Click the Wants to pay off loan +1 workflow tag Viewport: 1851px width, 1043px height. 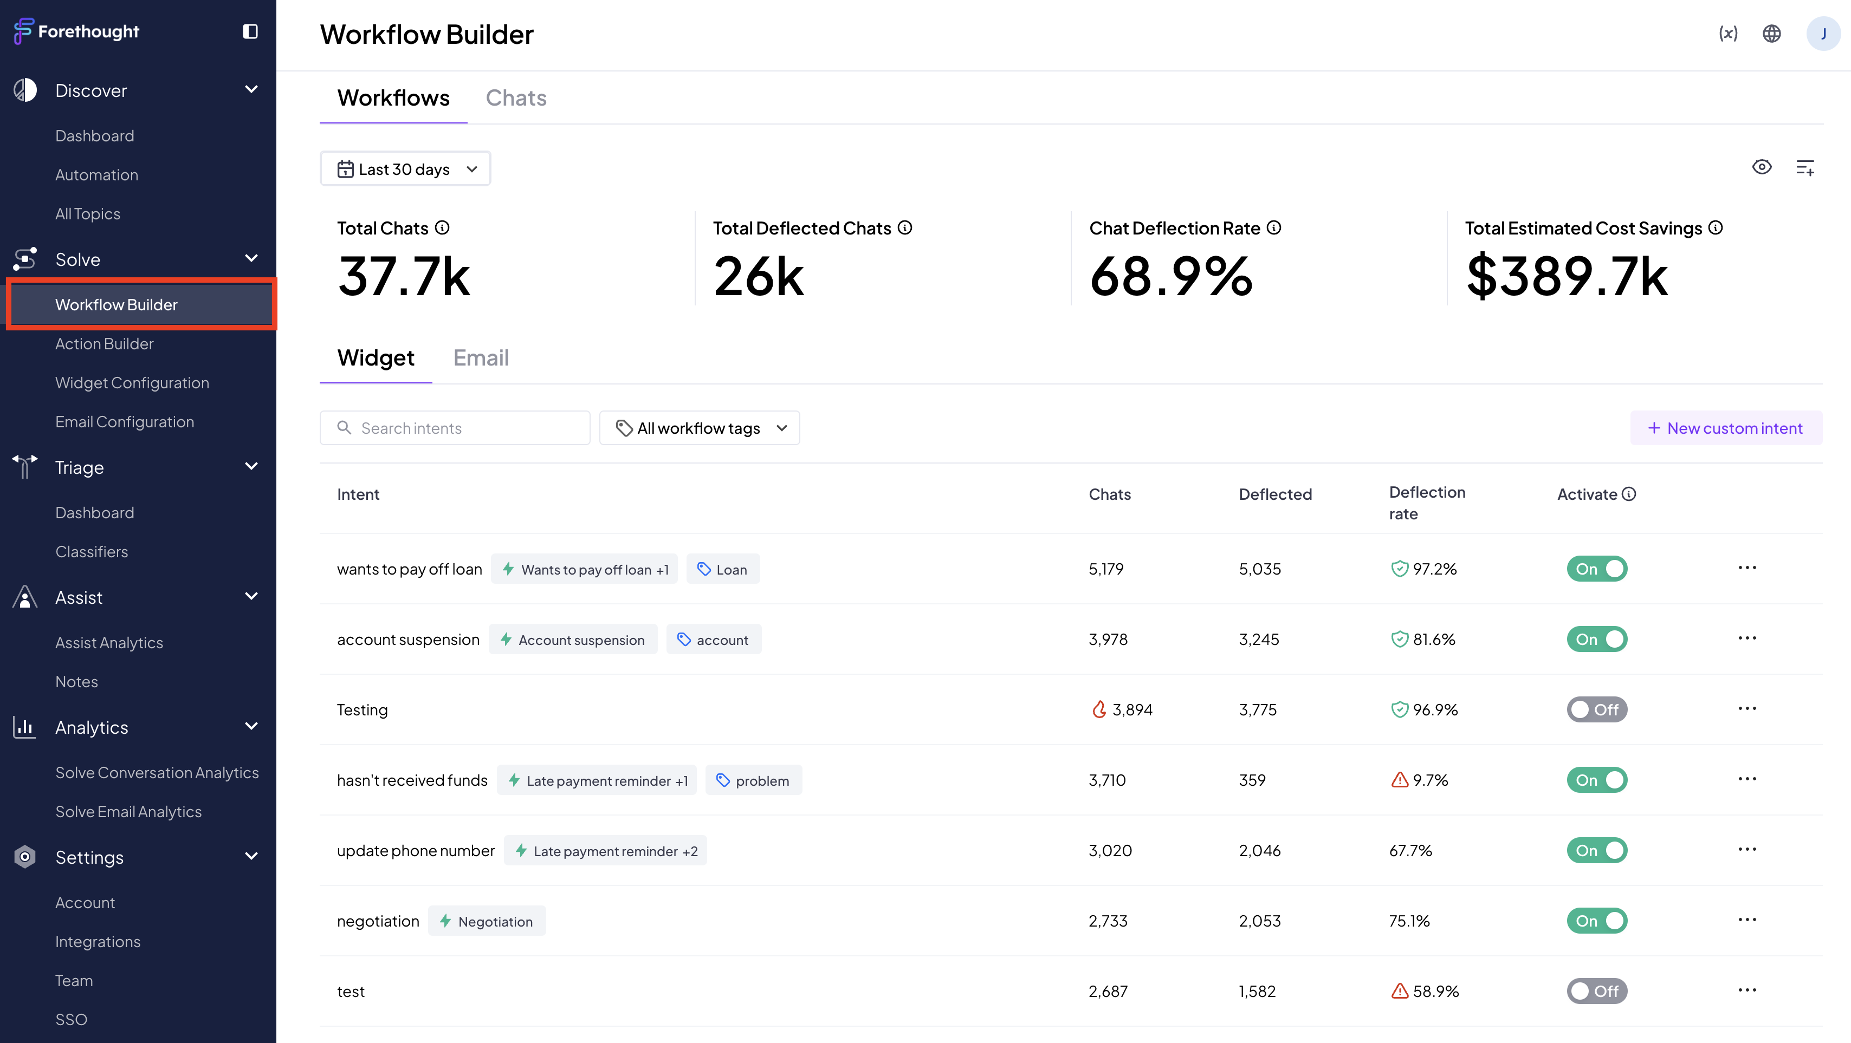coord(584,569)
